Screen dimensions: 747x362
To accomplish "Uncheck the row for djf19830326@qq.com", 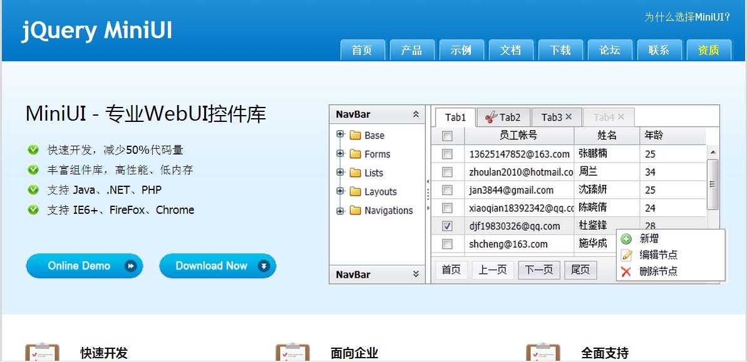I will pyautogui.click(x=447, y=226).
